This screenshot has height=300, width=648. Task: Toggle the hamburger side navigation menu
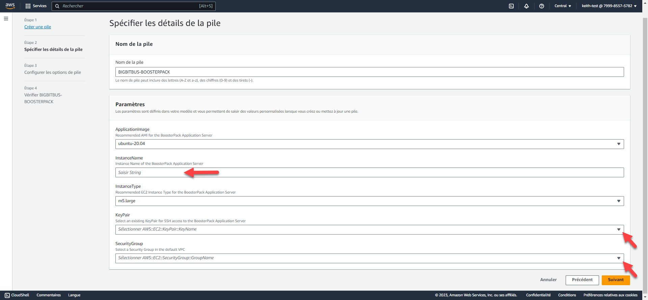6,19
